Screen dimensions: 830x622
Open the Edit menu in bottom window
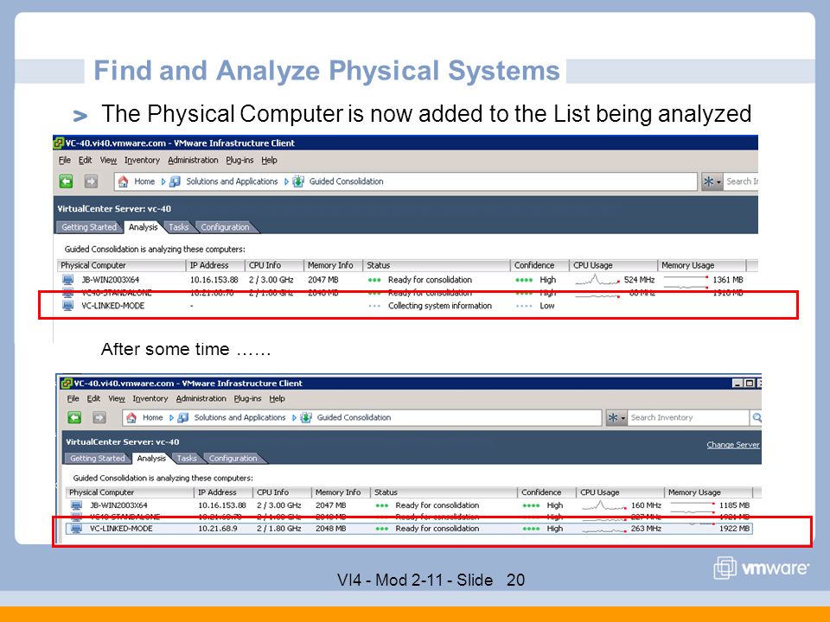(x=93, y=398)
